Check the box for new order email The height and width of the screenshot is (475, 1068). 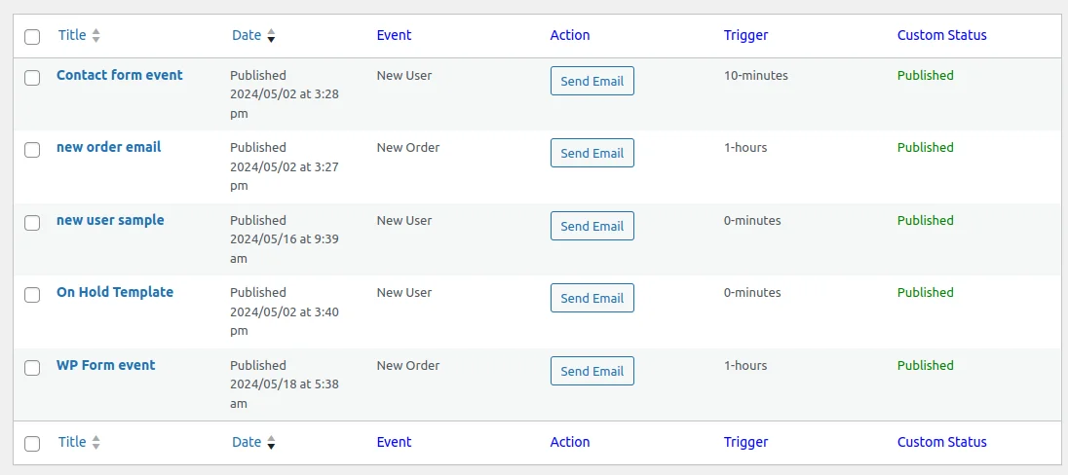click(x=32, y=149)
